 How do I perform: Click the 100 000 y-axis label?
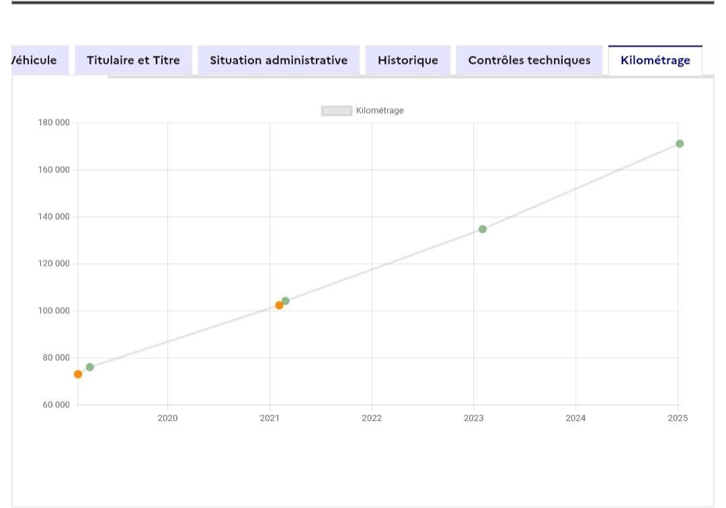coord(54,311)
